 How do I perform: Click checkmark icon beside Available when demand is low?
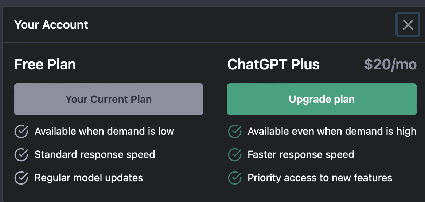point(21,132)
